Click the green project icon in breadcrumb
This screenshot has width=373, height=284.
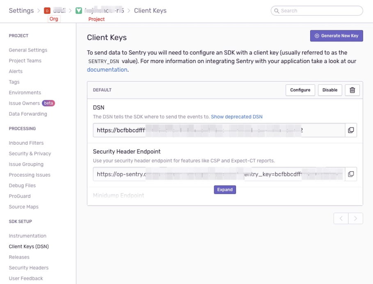tap(79, 11)
